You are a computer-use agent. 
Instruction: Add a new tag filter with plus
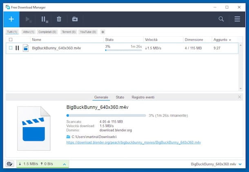pos(103,32)
